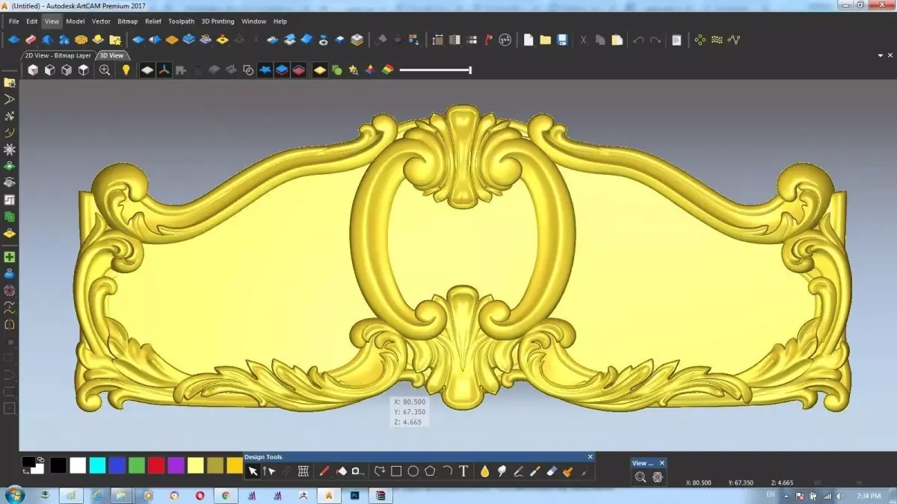Click the XYZ axes origin icon

click(x=164, y=70)
